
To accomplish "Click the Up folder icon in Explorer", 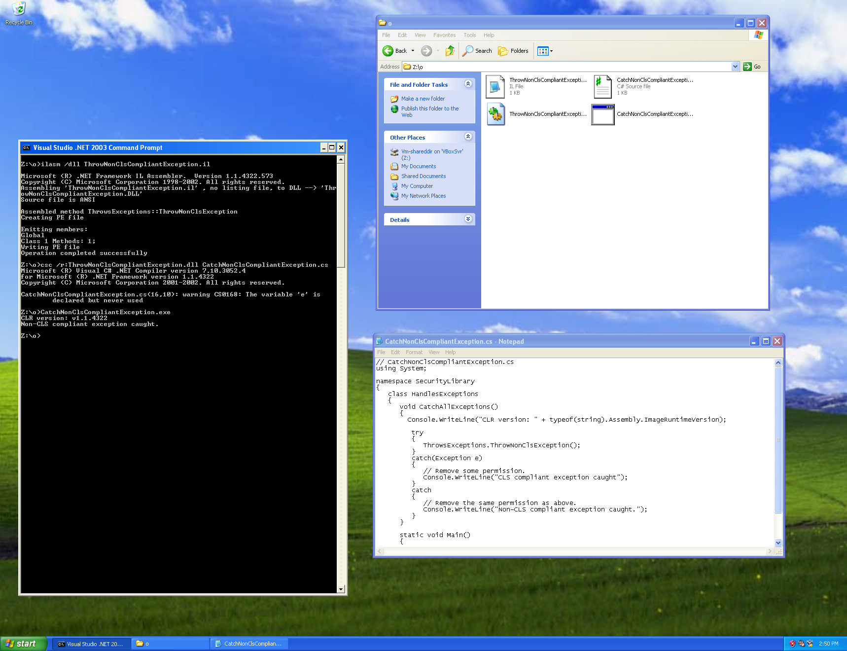I will coord(450,51).
